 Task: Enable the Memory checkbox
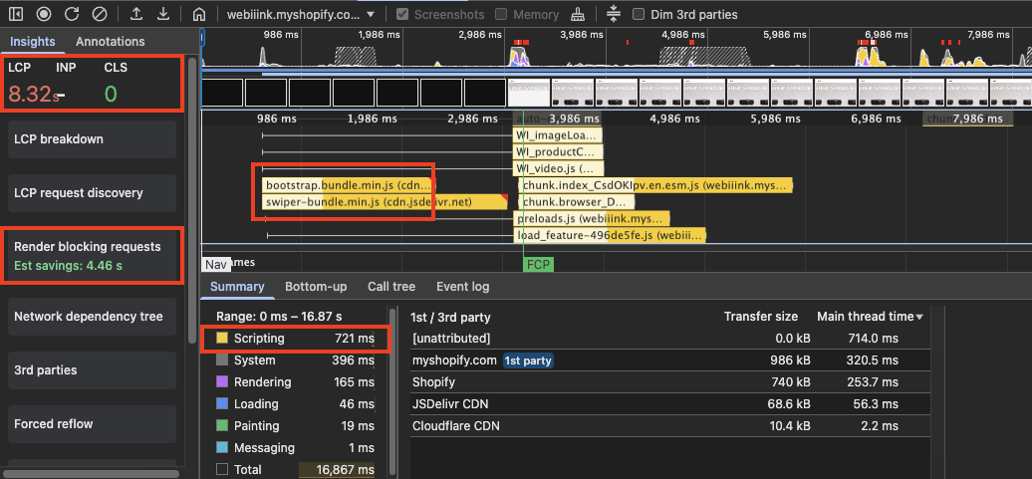tap(501, 15)
